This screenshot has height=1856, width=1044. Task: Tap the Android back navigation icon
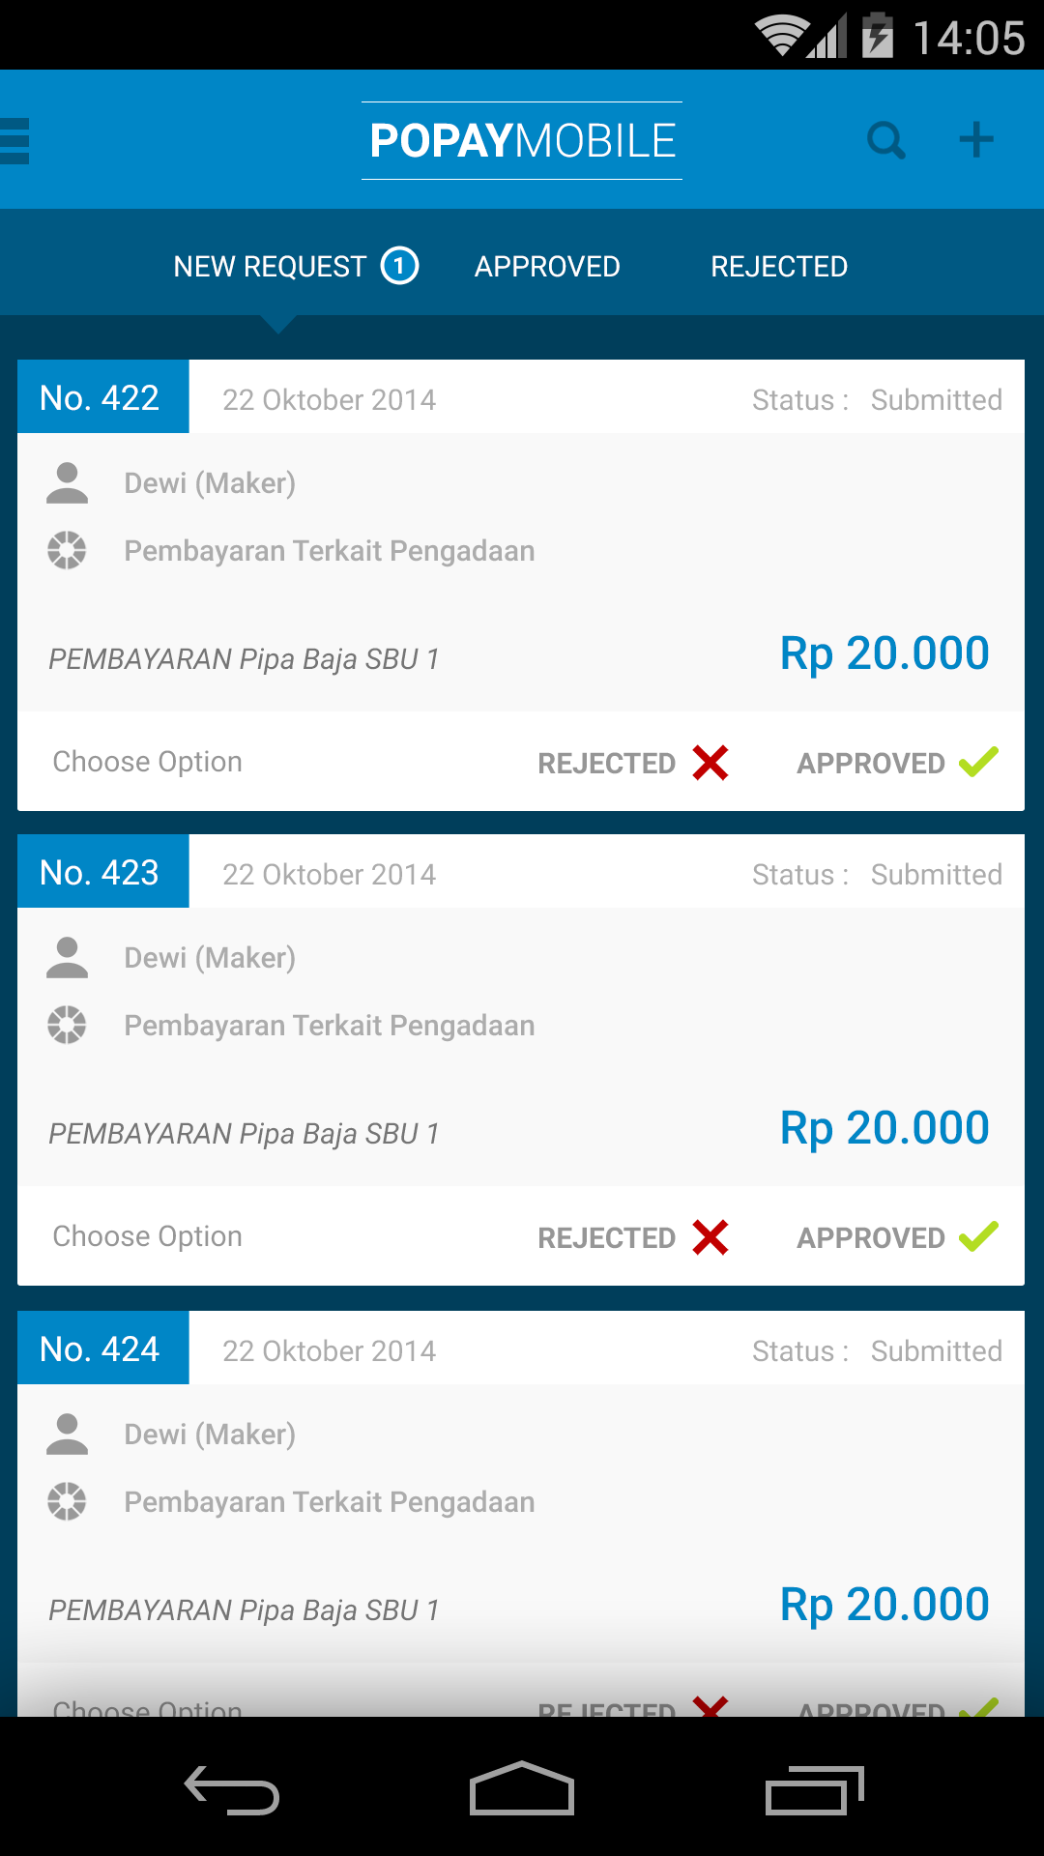[x=232, y=1791]
